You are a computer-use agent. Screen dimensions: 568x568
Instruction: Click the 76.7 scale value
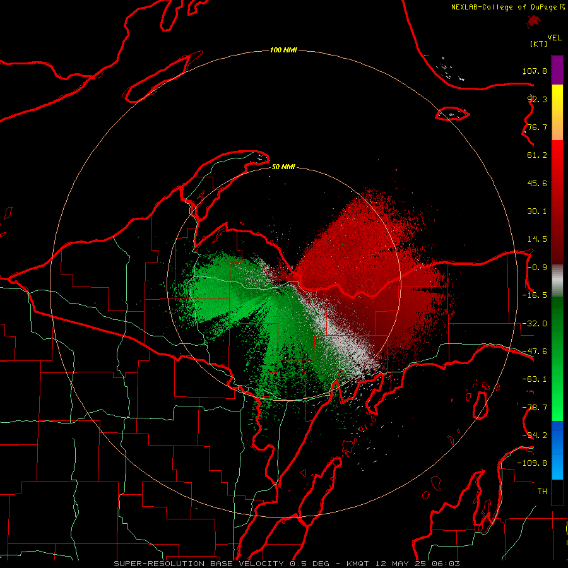pyautogui.click(x=537, y=127)
